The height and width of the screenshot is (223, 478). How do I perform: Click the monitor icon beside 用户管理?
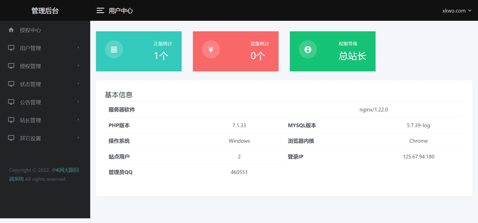(11, 48)
